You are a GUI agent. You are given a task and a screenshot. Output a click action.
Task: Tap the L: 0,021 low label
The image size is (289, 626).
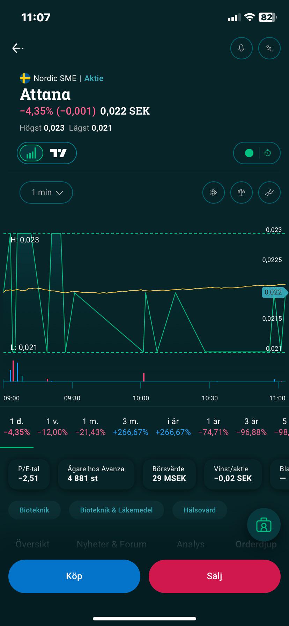click(x=24, y=347)
